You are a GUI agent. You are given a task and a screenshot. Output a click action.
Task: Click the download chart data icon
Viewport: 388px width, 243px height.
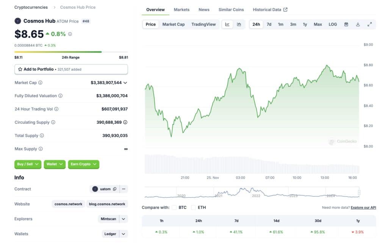pos(358,24)
